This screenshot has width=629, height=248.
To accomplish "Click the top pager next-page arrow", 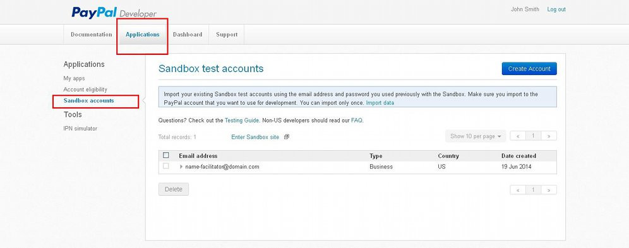I will click(x=549, y=136).
